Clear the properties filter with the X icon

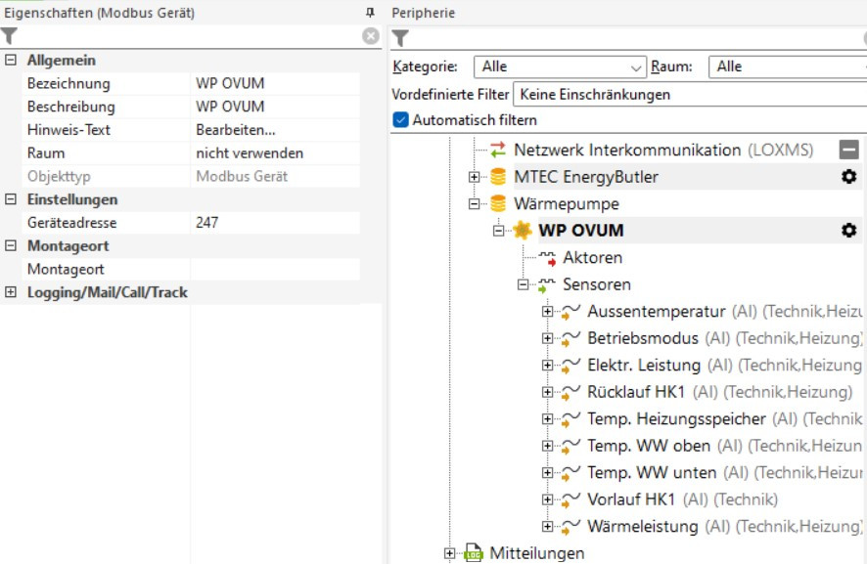pos(371,36)
